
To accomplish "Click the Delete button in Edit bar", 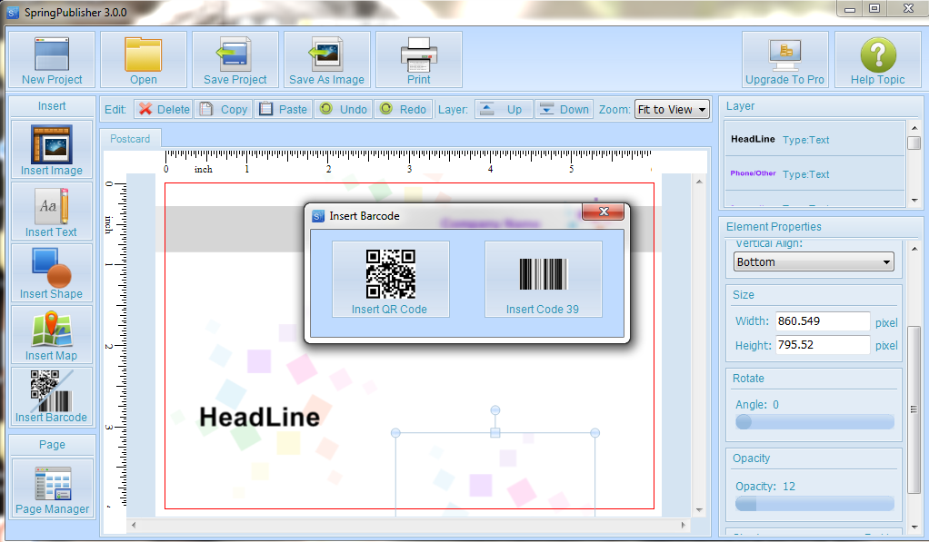I will click(x=165, y=110).
